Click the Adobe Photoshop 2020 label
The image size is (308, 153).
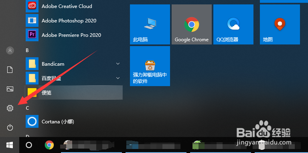tap(69, 20)
